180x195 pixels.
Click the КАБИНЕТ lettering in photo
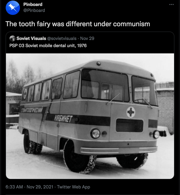(63, 118)
